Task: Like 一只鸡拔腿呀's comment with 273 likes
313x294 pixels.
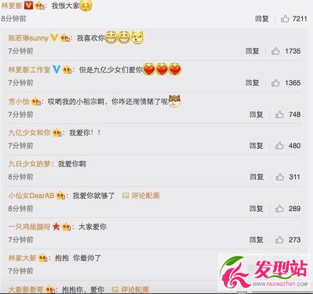Action: click(279, 240)
